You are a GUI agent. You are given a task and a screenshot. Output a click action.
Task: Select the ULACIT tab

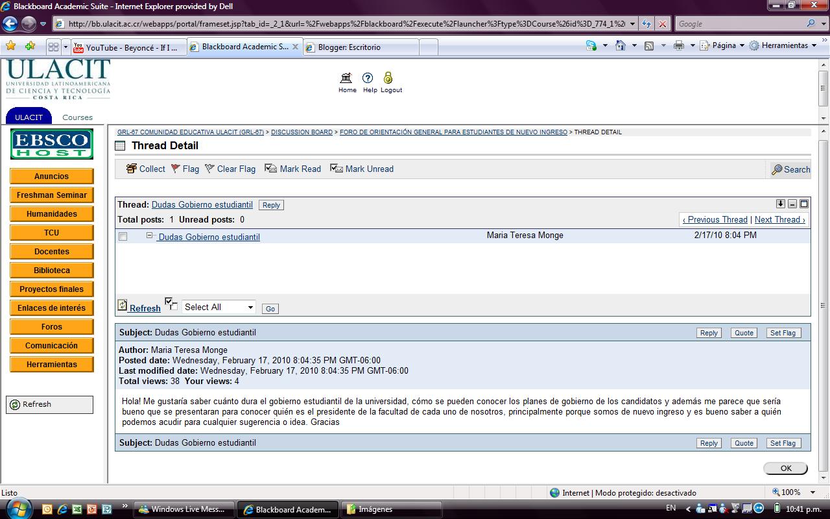tap(29, 117)
